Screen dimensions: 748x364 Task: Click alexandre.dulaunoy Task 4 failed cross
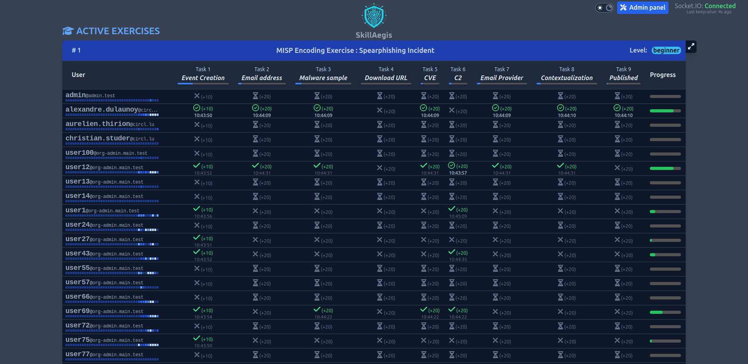pyautogui.click(x=379, y=110)
